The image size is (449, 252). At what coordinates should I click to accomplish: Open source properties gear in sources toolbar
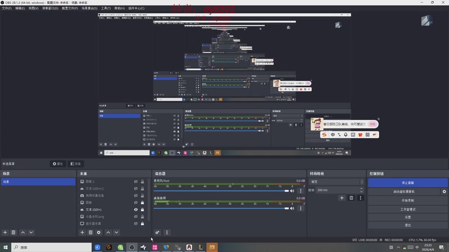point(99,232)
